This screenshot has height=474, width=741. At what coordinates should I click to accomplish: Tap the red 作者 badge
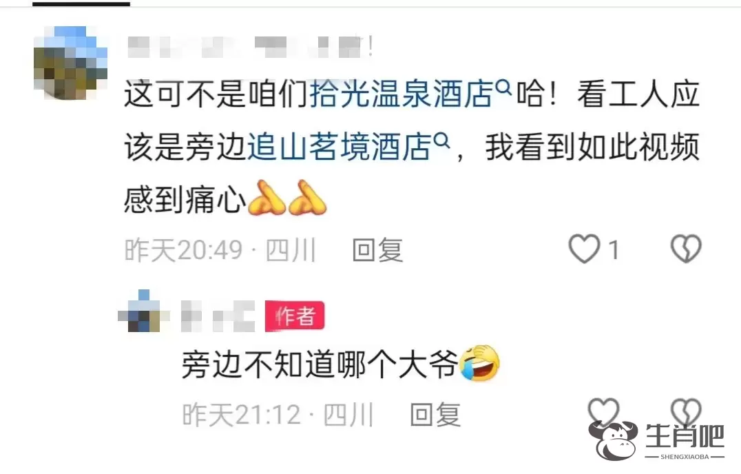(x=295, y=316)
